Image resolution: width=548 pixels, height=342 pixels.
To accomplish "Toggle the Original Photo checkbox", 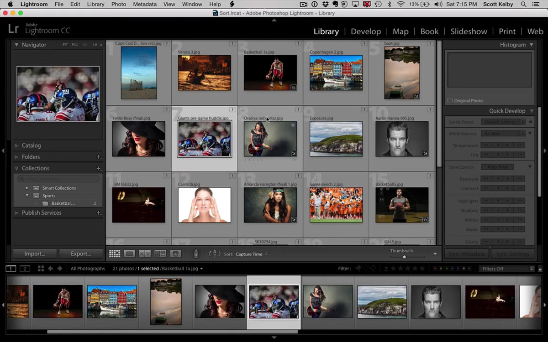I will pyautogui.click(x=450, y=101).
